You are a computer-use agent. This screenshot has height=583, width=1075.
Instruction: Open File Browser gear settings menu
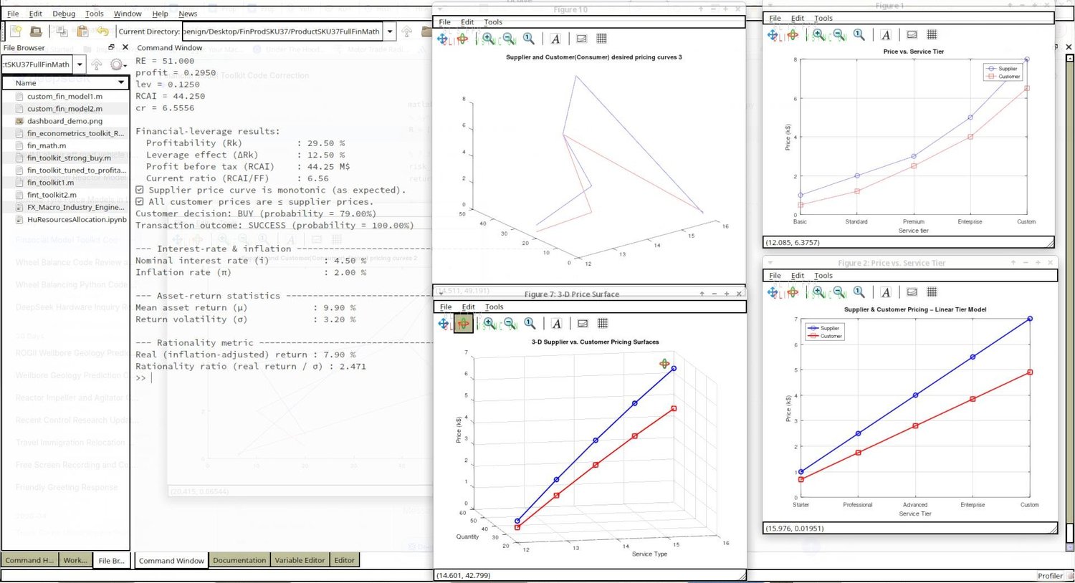(x=117, y=64)
